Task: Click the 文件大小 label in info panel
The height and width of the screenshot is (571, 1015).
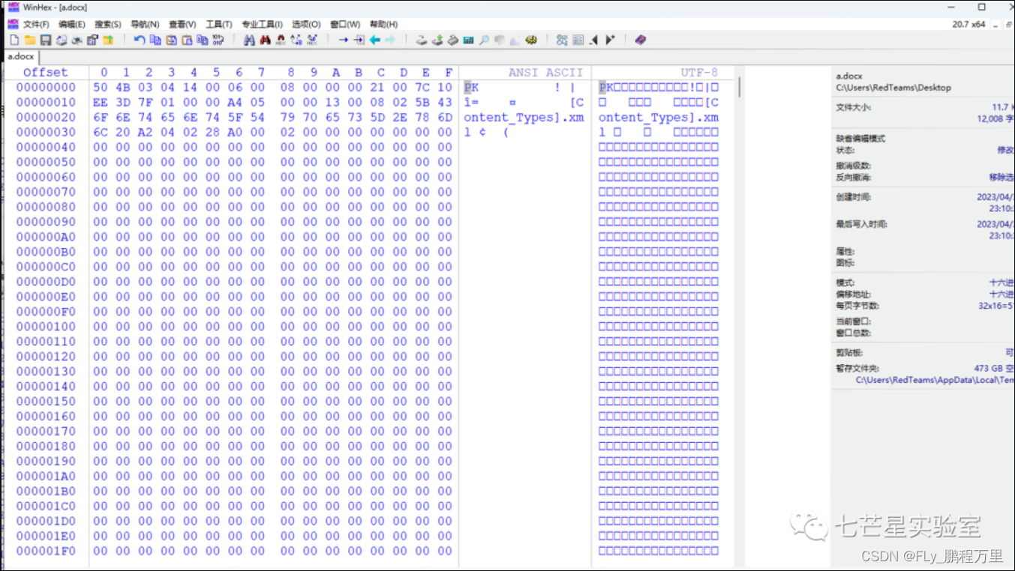Action: [854, 108]
